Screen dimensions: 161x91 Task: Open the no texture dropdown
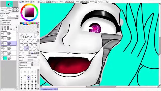pos(32,65)
